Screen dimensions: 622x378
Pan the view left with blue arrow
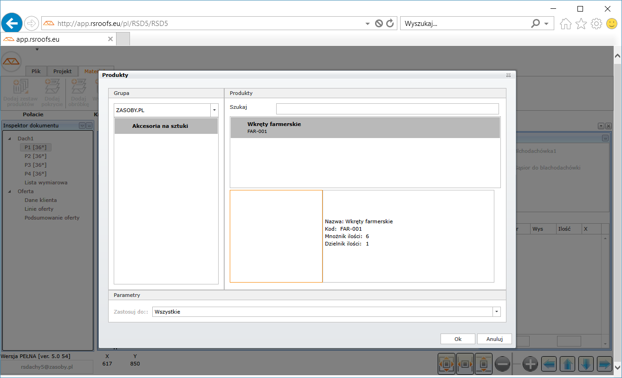click(x=549, y=364)
